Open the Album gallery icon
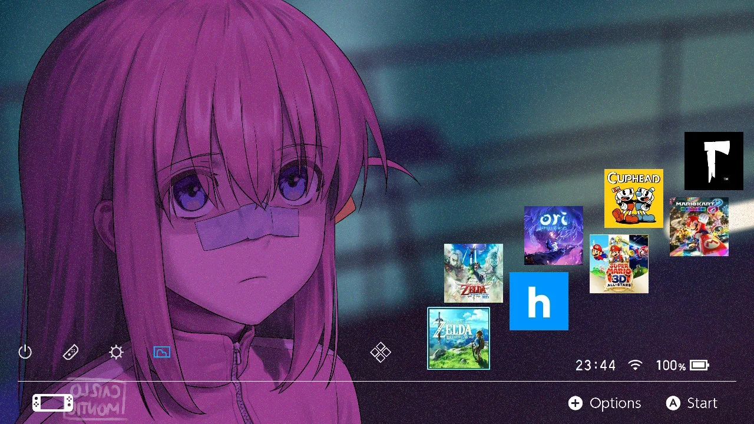This screenshot has height=424, width=754. [162, 352]
